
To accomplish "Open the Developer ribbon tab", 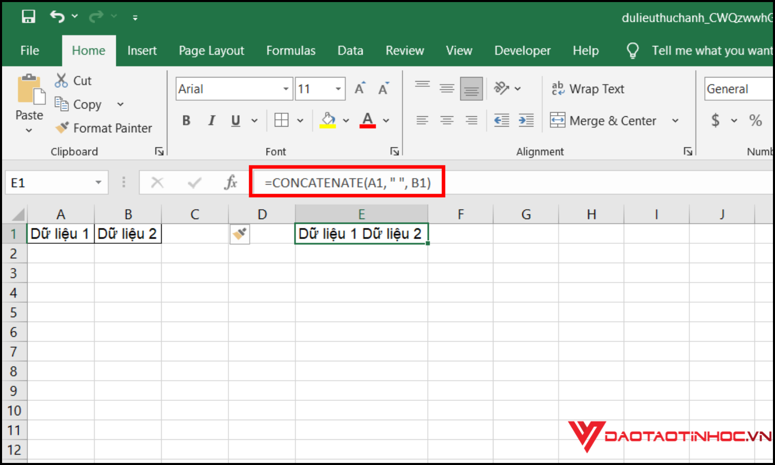I will coord(522,50).
